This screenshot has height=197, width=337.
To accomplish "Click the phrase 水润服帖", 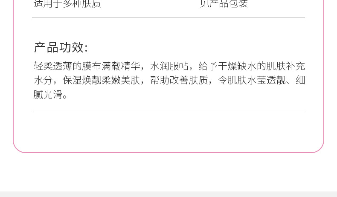I will [x=169, y=66].
